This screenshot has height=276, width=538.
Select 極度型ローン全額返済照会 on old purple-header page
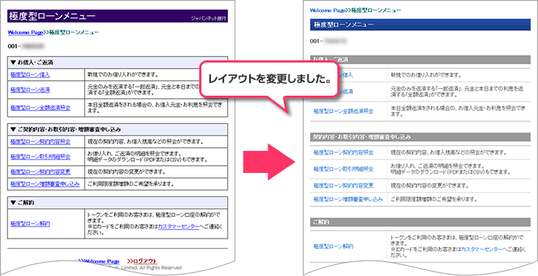coord(40,107)
